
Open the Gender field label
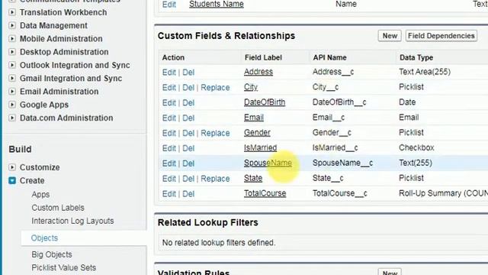point(257,132)
